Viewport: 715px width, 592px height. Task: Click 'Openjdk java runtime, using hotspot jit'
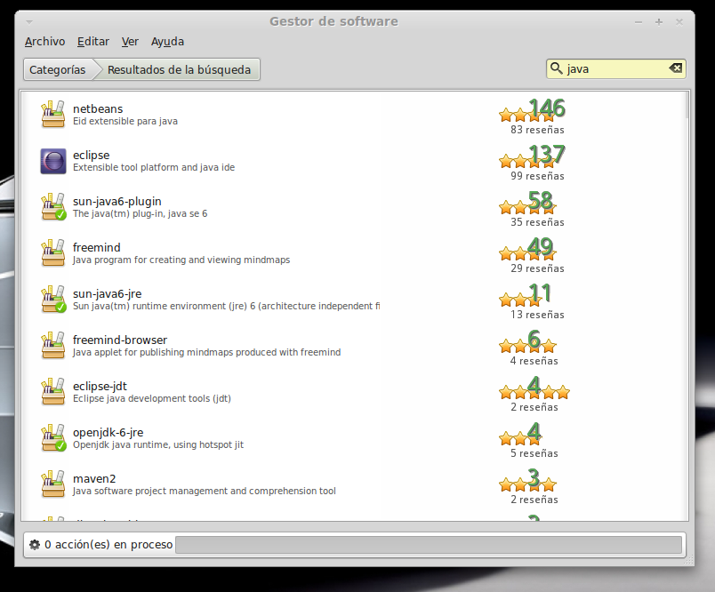point(158,444)
